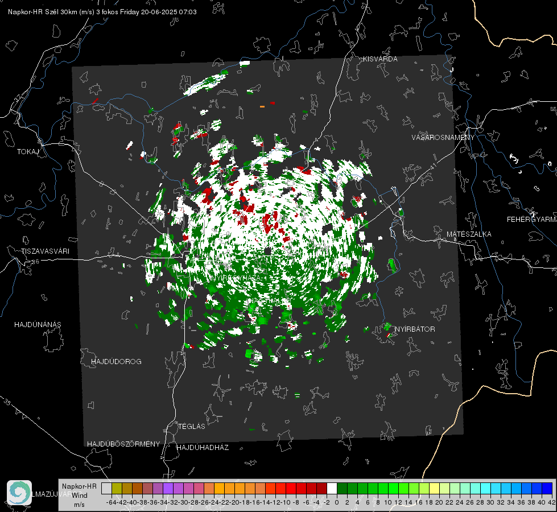The height and width of the screenshot is (512, 557).
Task: Select the olive swatch above -64
Action: click(117, 488)
